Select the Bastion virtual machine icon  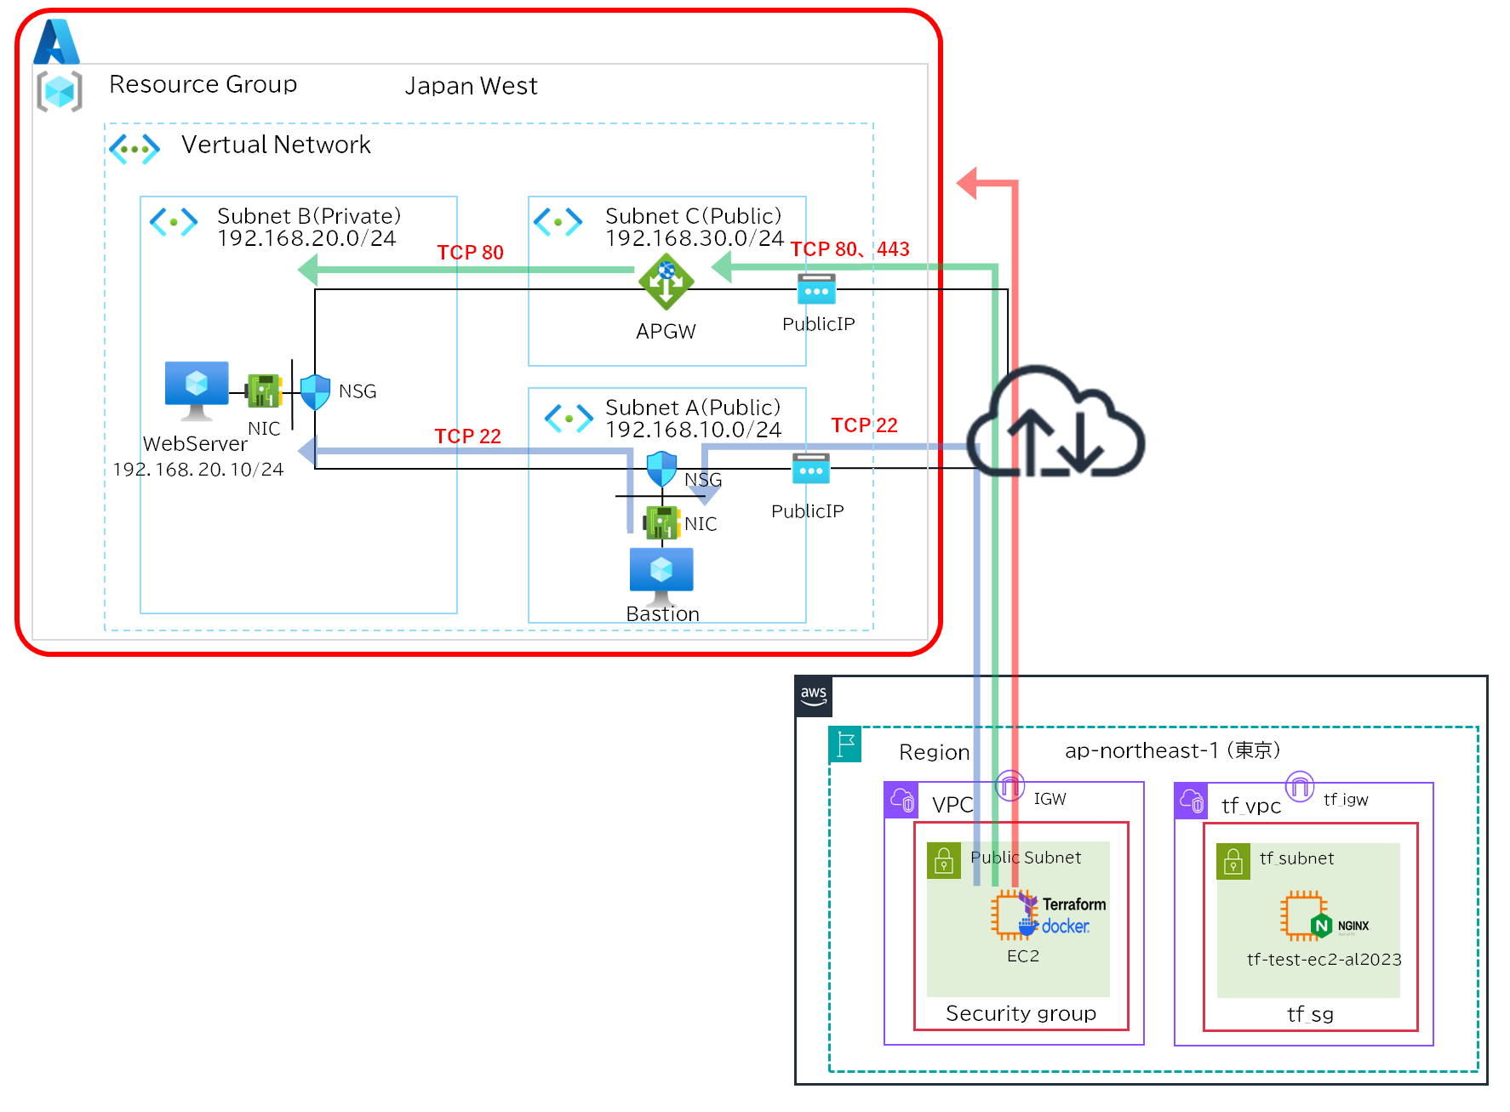[x=661, y=573]
